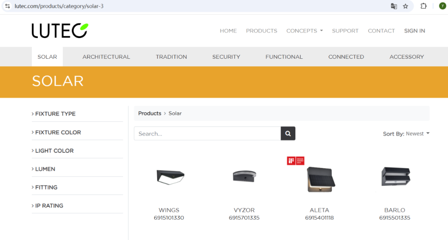The width and height of the screenshot is (448, 240).
Task: Click product number 6915401118
Action: point(319,218)
